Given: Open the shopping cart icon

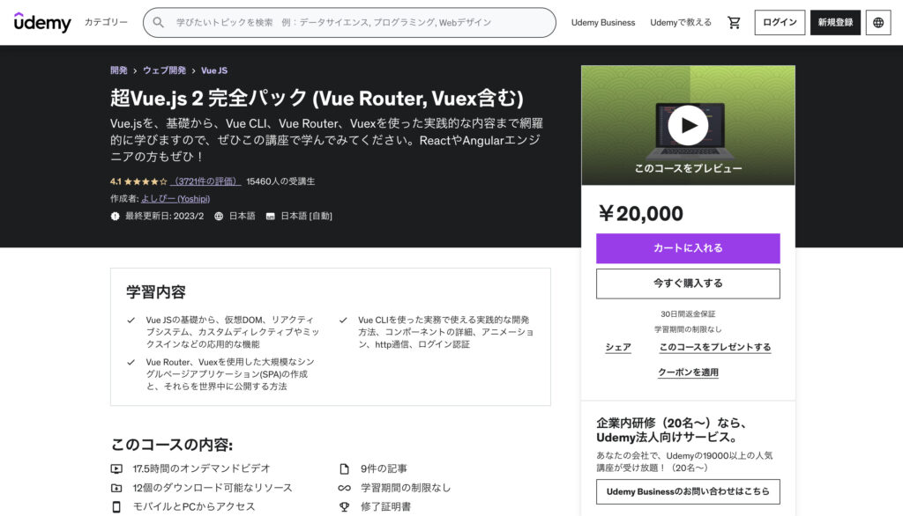Looking at the screenshot, I should (x=734, y=22).
